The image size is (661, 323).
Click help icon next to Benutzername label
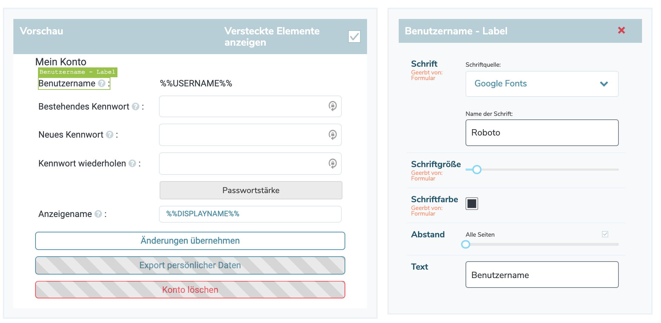(102, 84)
